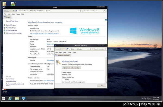
Task: Open System protection link
Action: coord(11,31)
